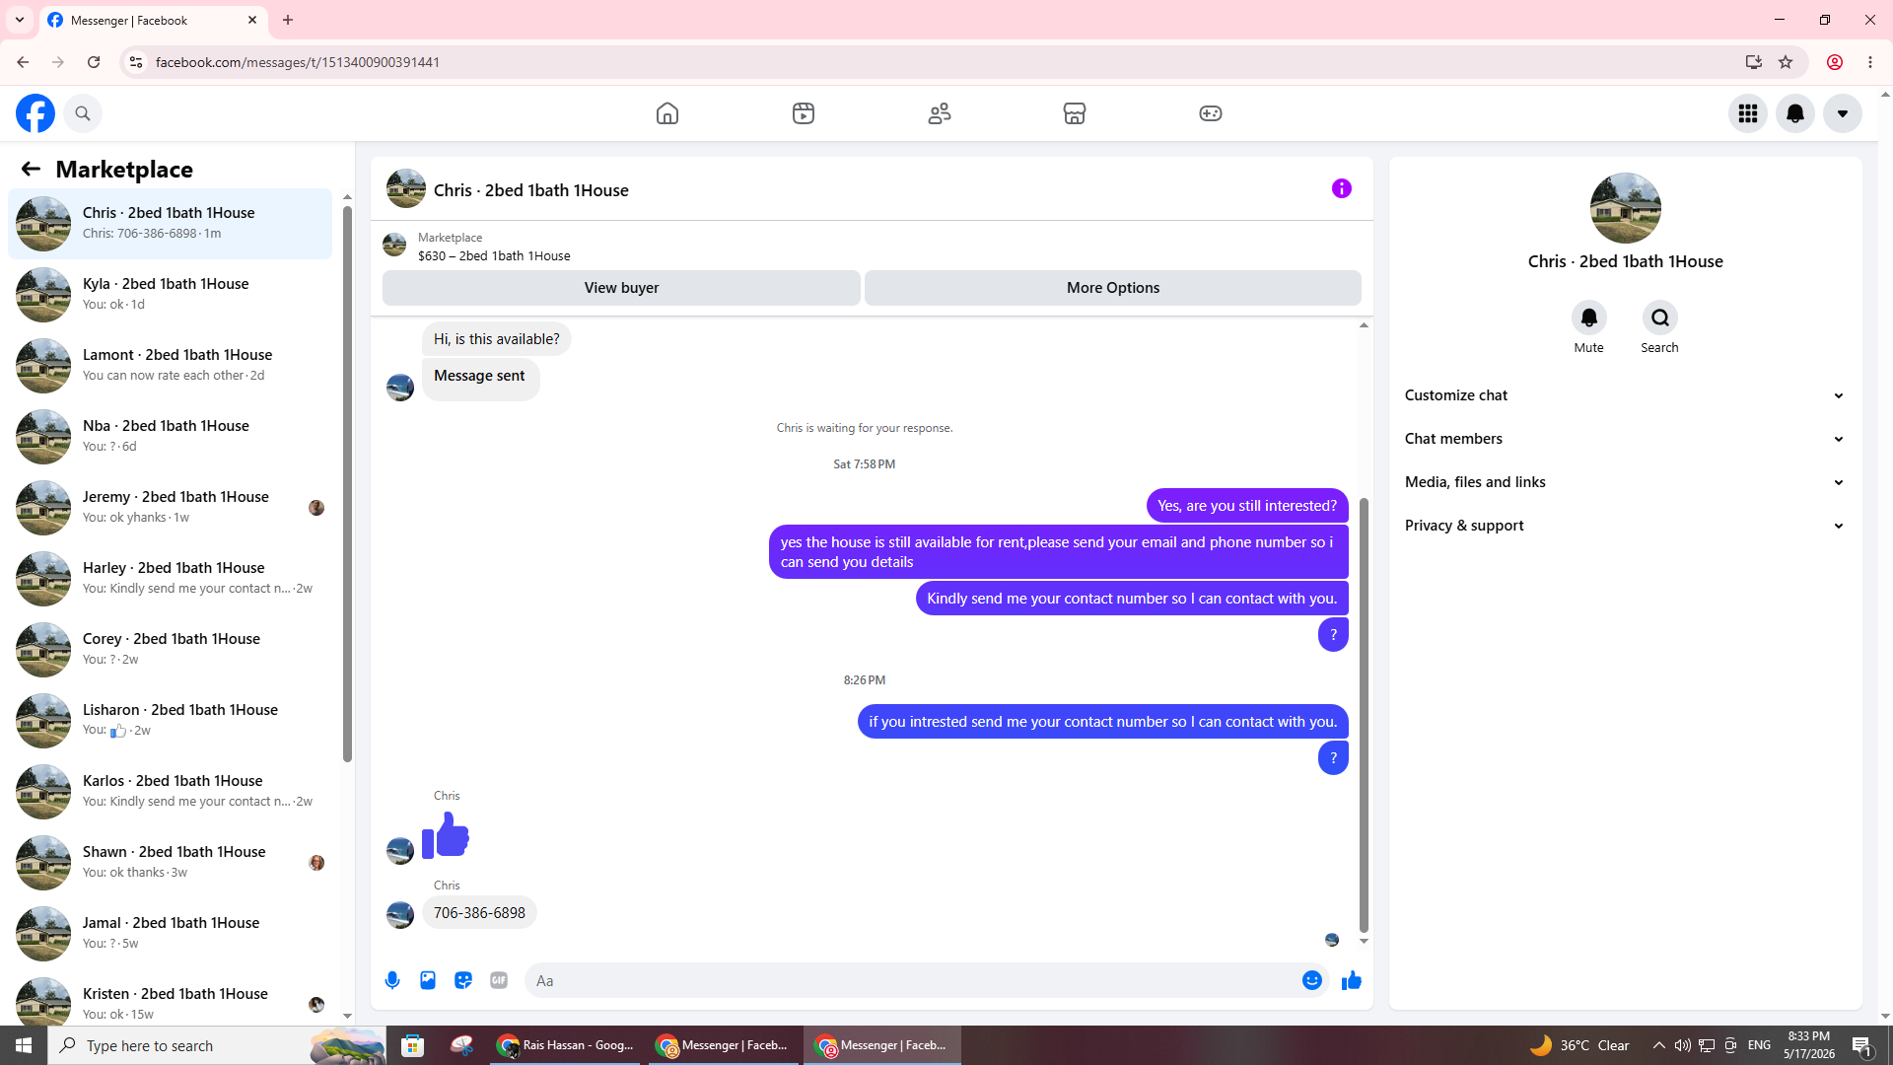
Task: Open the Jeremy conversation
Action: point(170,507)
